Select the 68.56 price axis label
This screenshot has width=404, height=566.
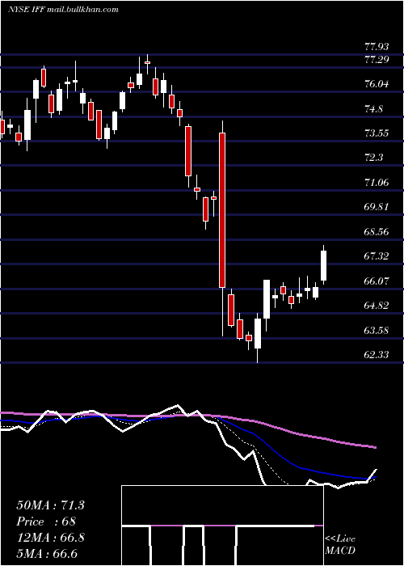[377, 232]
